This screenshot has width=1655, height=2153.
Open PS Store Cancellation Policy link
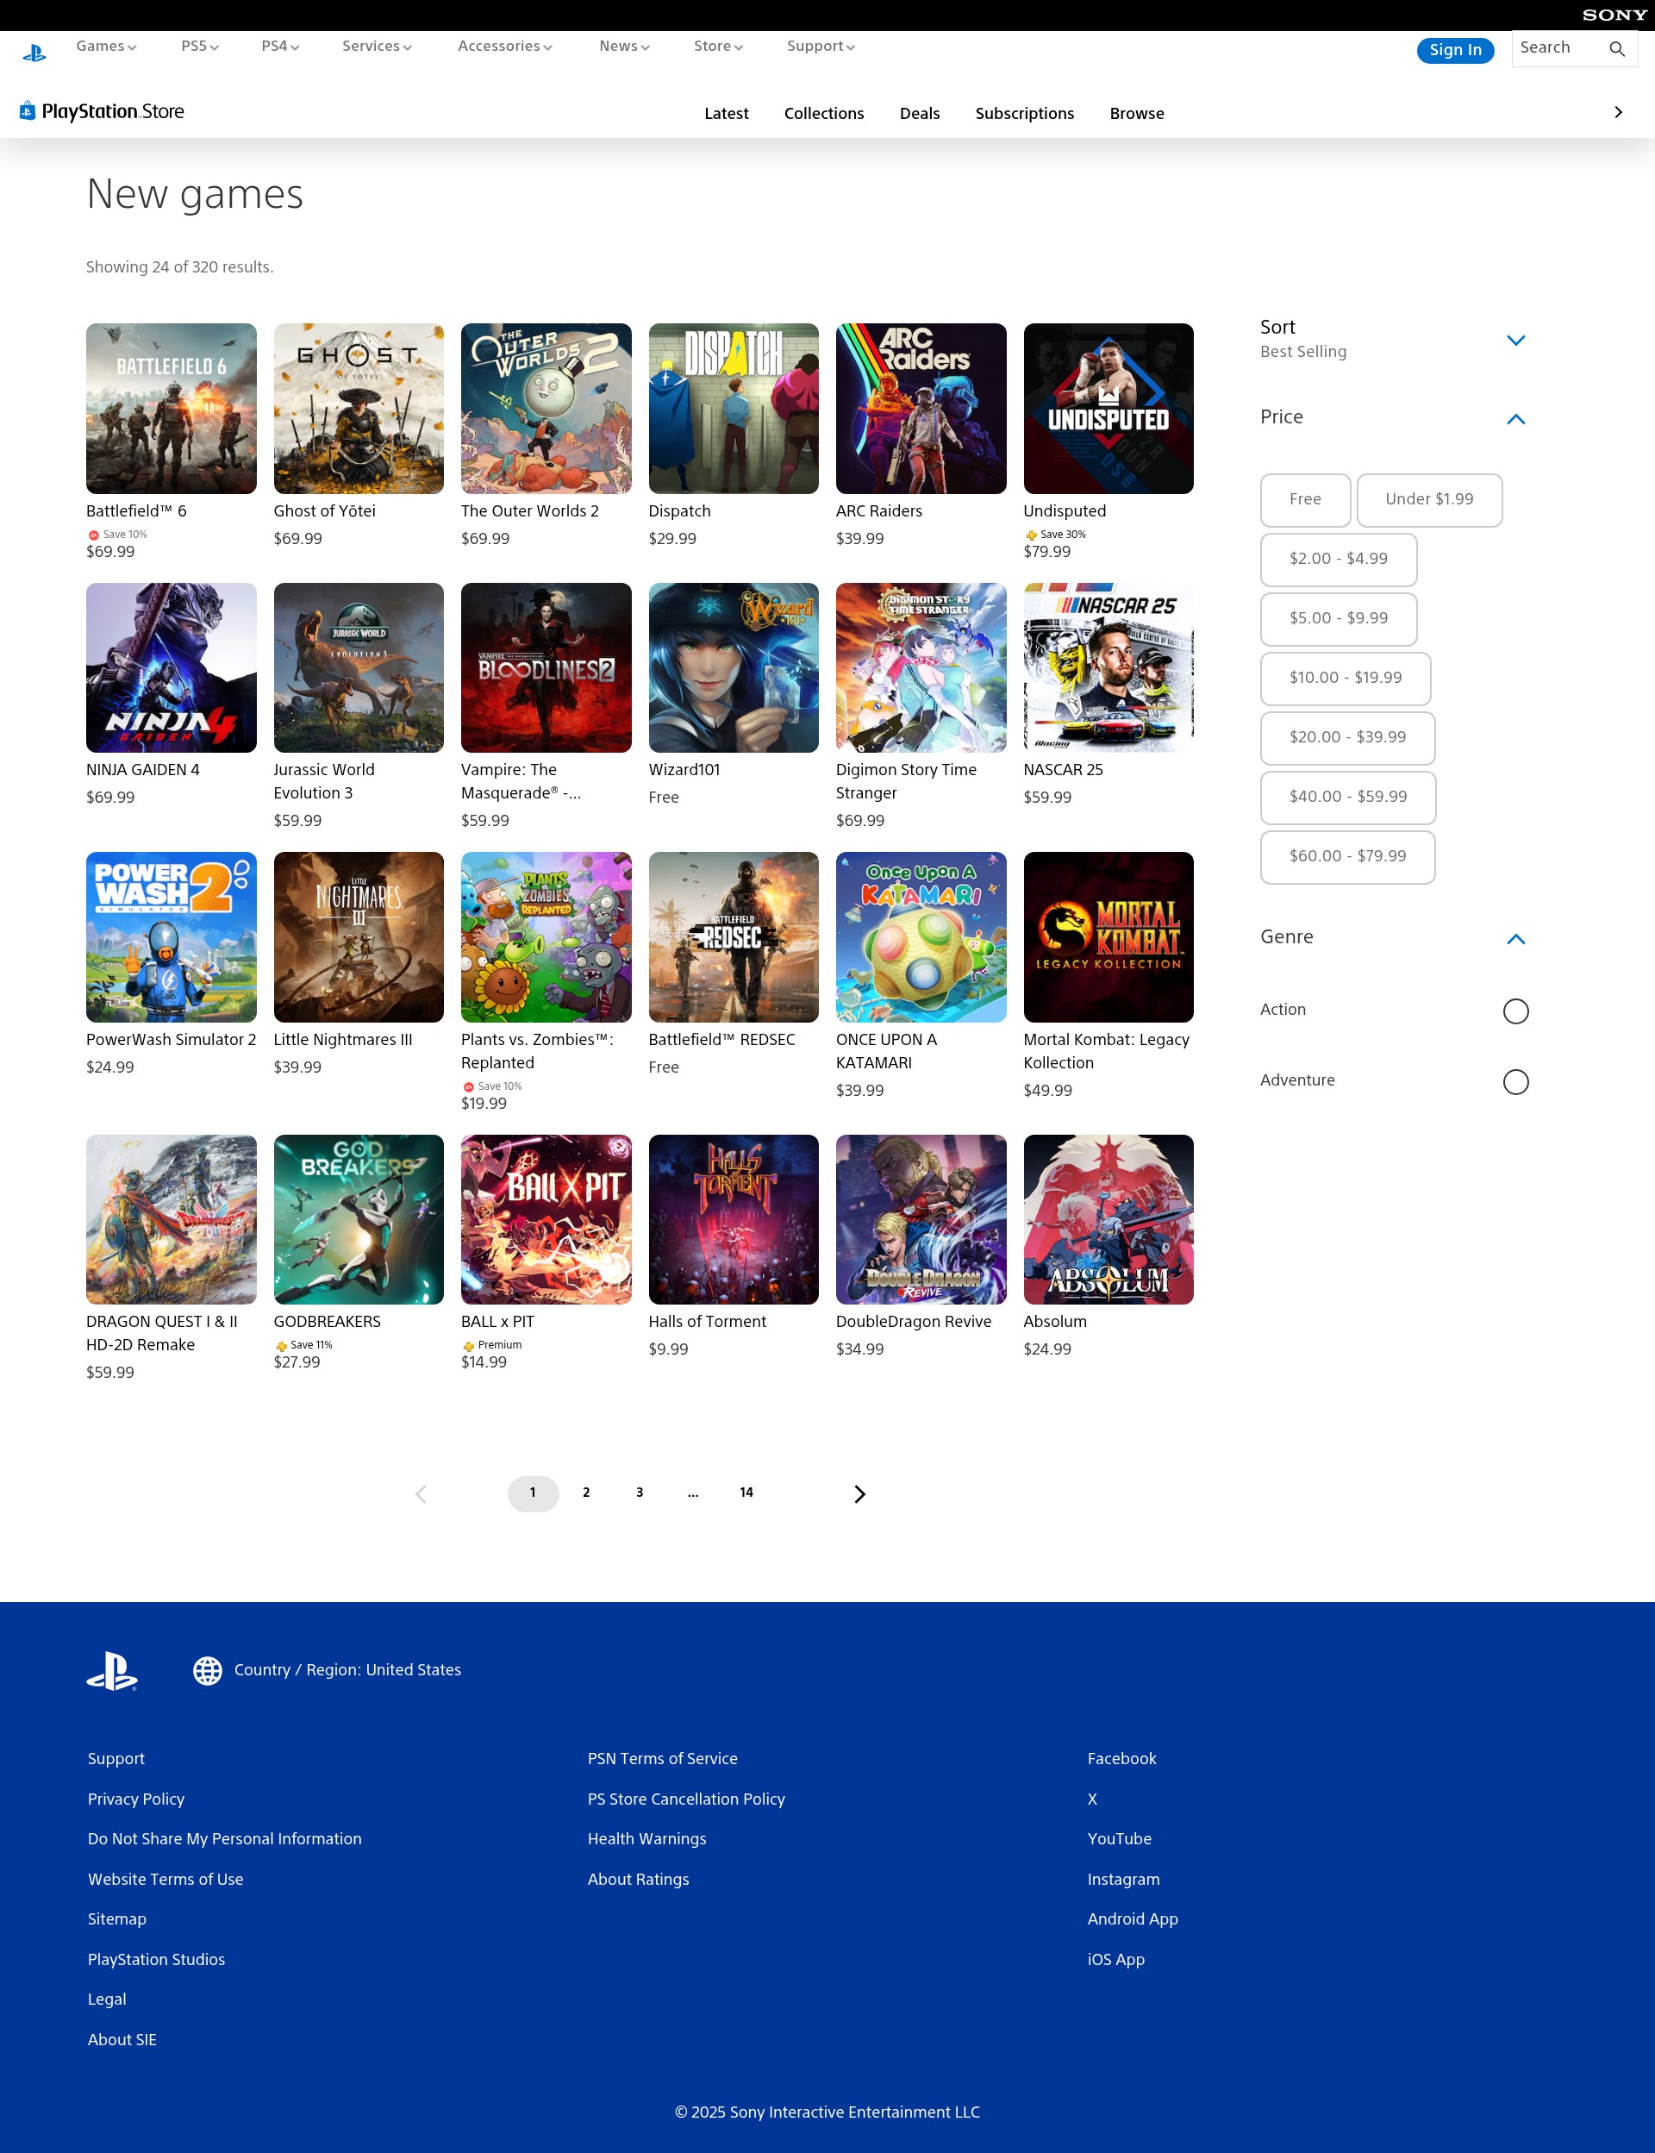tap(685, 1799)
